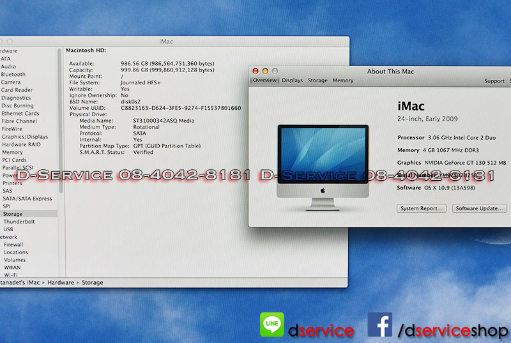Select PCI Cards in the sidebar

(14, 160)
